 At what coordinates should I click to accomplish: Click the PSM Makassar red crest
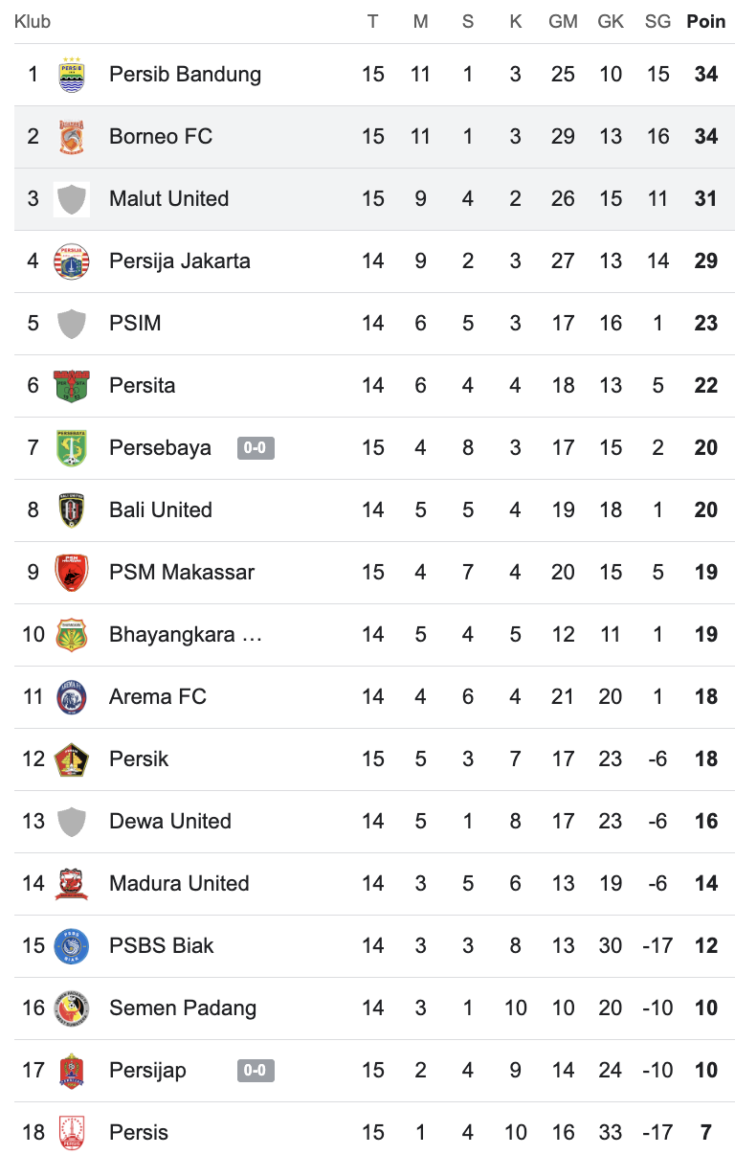click(x=72, y=573)
